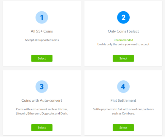Click the "Coins with Auto-convert" heading
This screenshot has width=165, height=137.
pos(42,101)
